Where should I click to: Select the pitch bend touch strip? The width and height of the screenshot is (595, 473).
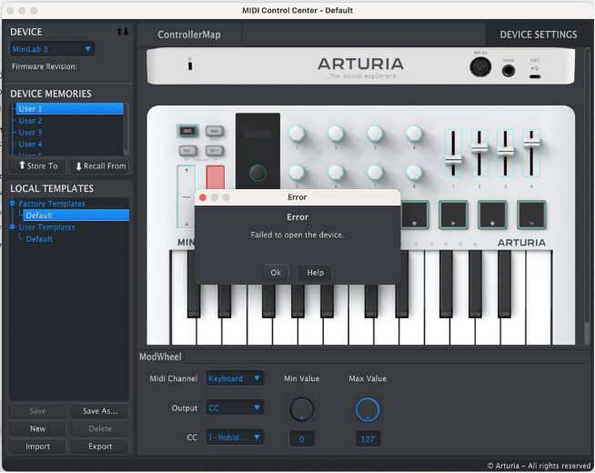click(187, 196)
